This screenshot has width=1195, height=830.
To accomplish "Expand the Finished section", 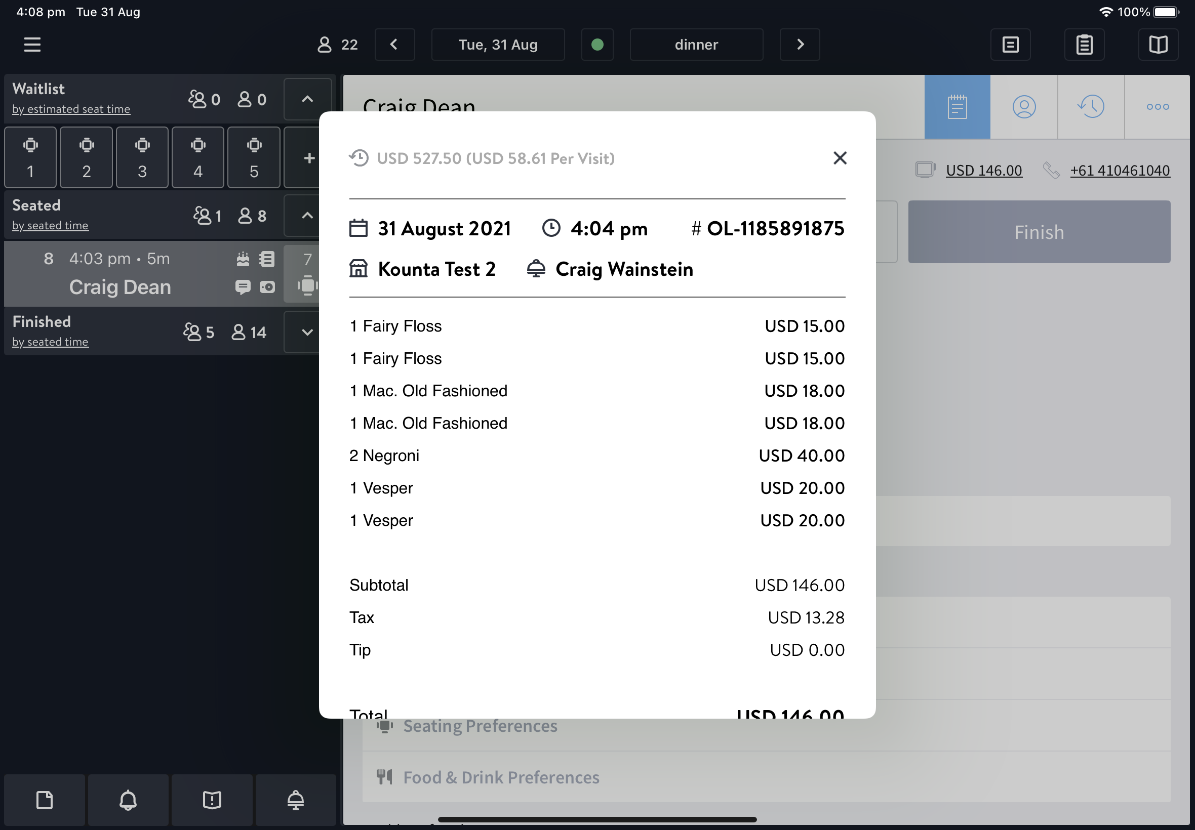I will point(307,332).
